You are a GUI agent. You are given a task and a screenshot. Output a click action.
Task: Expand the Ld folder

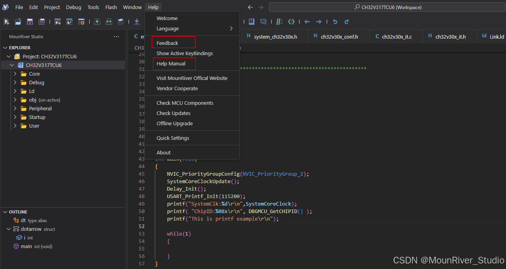tap(15, 91)
